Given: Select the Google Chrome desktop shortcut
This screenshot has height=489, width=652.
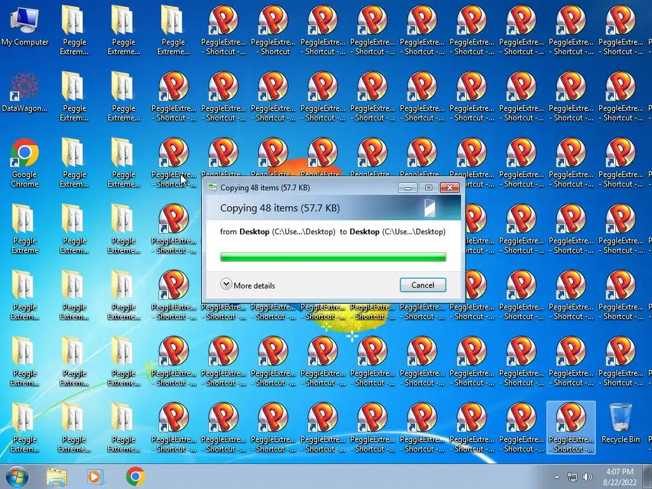Looking at the screenshot, I should [25, 163].
